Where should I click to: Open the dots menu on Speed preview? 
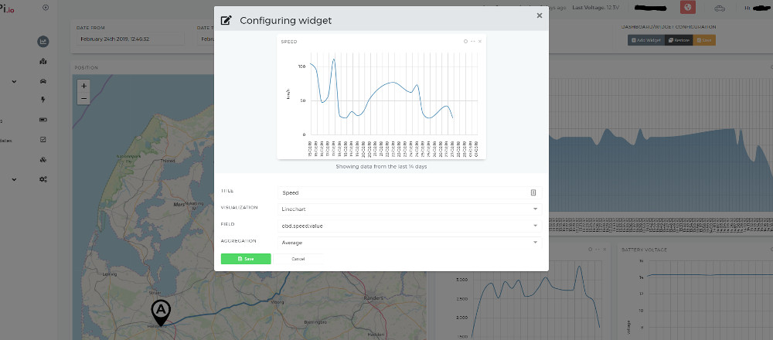point(473,42)
